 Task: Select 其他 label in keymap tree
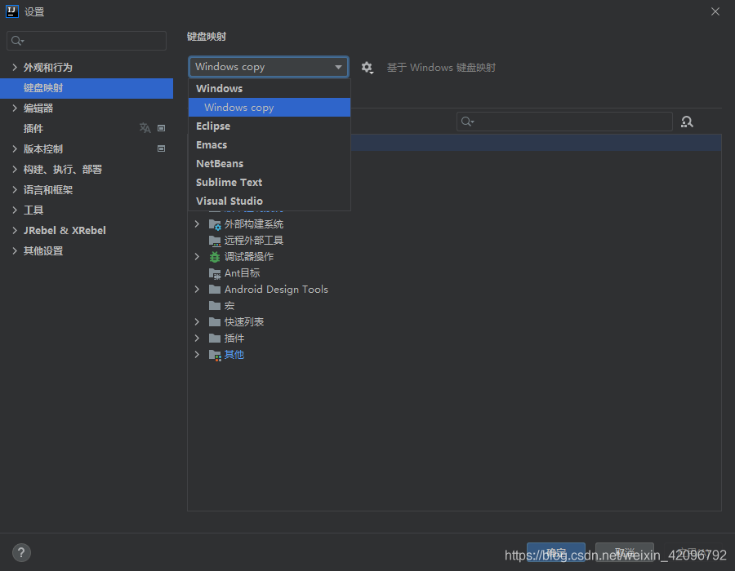[x=234, y=355]
